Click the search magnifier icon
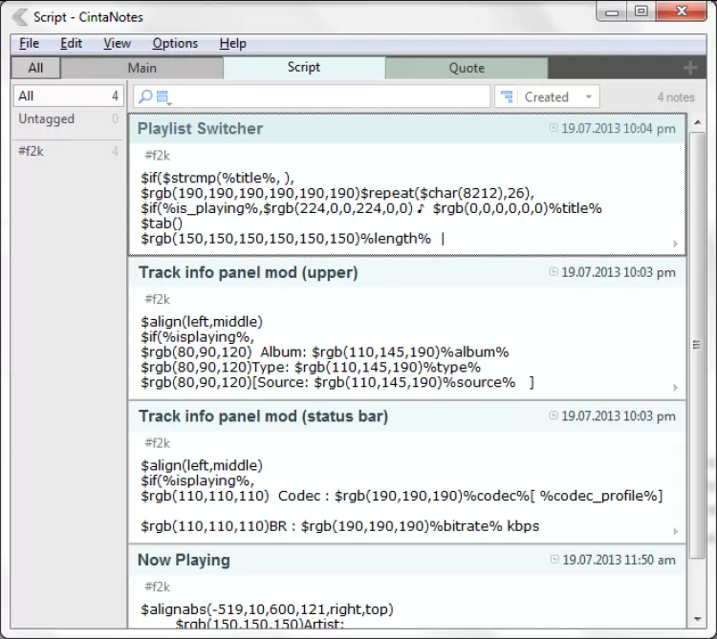 145,96
